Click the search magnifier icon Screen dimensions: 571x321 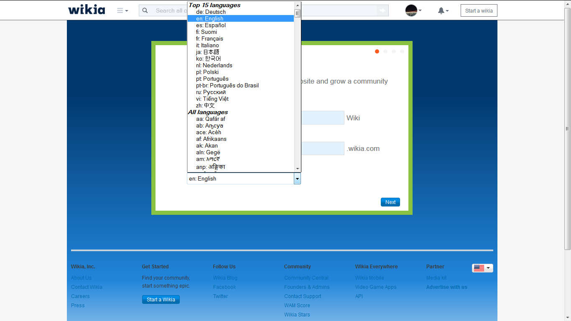pyautogui.click(x=145, y=10)
